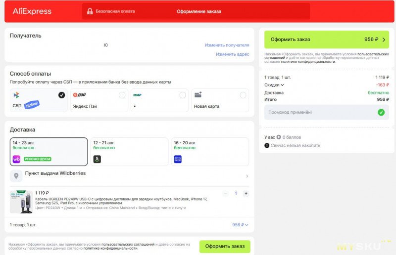Decrease item quantity with minus button
Screen dimensions: 396x255
[x=226, y=193]
